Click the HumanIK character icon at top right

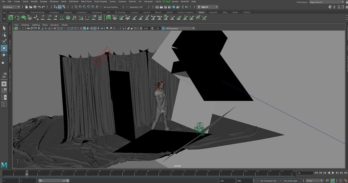[x=335, y=7]
